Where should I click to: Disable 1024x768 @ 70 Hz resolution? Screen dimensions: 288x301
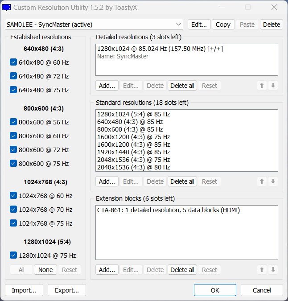click(13, 210)
